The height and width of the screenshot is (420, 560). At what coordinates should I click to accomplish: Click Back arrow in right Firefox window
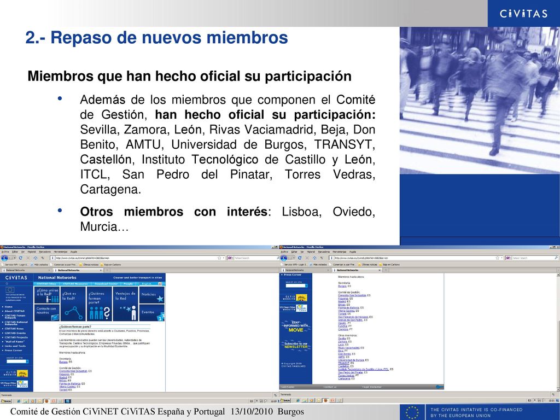point(284,258)
